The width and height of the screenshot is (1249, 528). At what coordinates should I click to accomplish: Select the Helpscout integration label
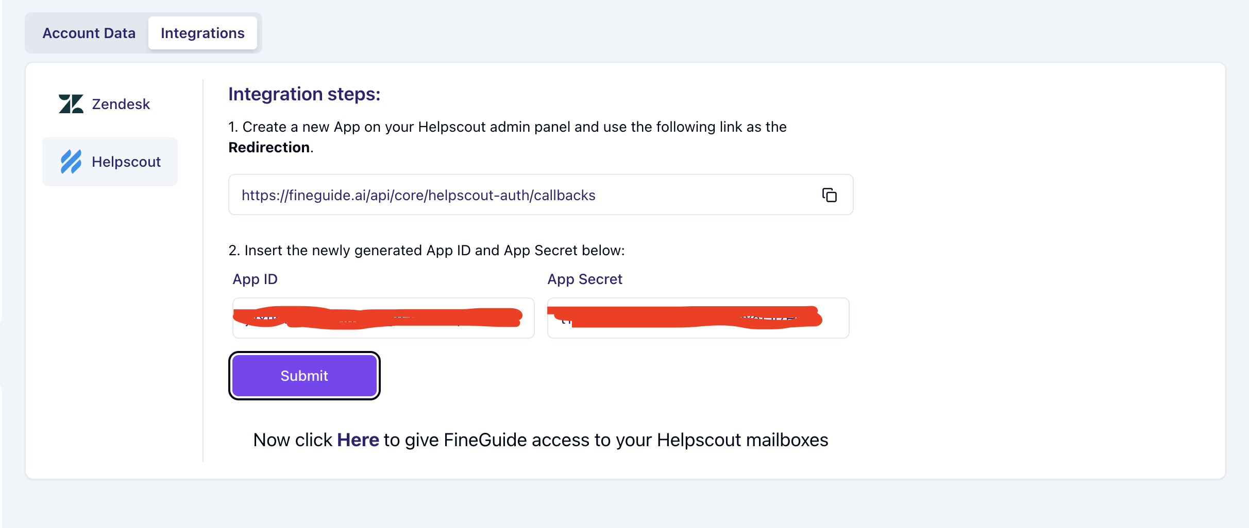[x=126, y=162]
